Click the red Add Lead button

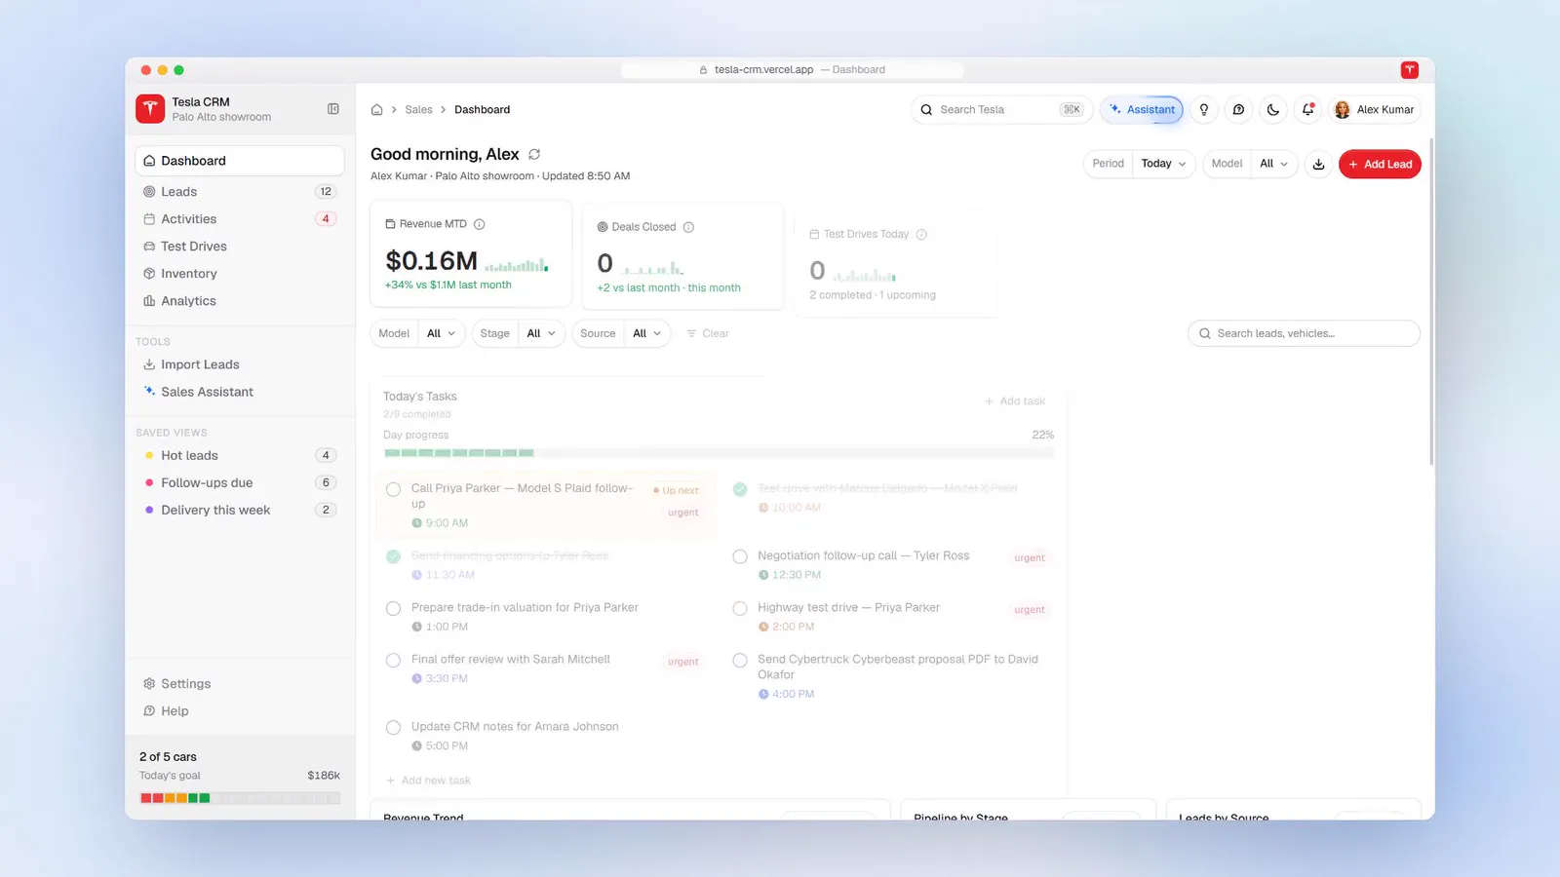click(1380, 164)
